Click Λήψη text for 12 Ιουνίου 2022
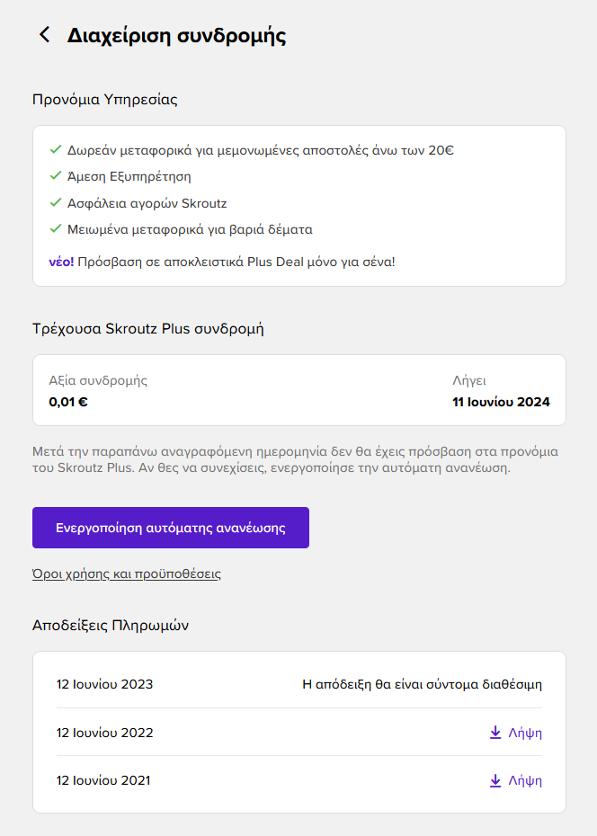The image size is (597, 836). pyautogui.click(x=525, y=734)
